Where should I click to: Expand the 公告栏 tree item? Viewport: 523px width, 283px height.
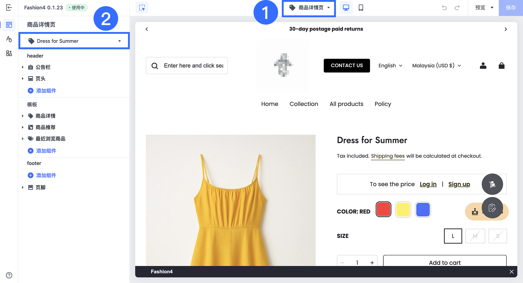(23, 67)
